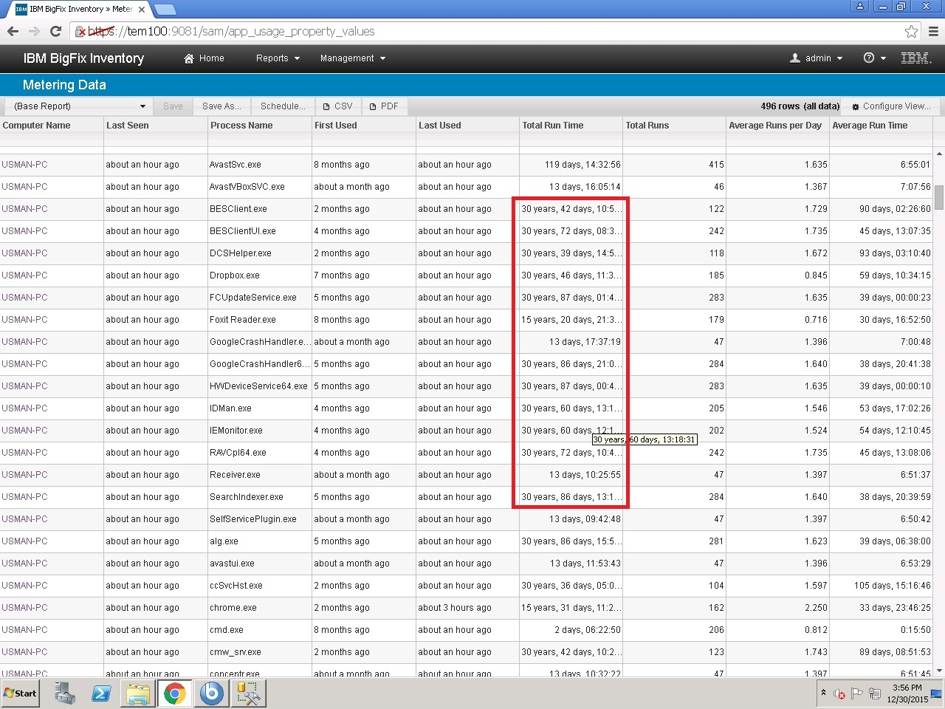This screenshot has height=709, width=945.
Task: Open the blue 'b' taskbar application
Action: click(x=211, y=693)
